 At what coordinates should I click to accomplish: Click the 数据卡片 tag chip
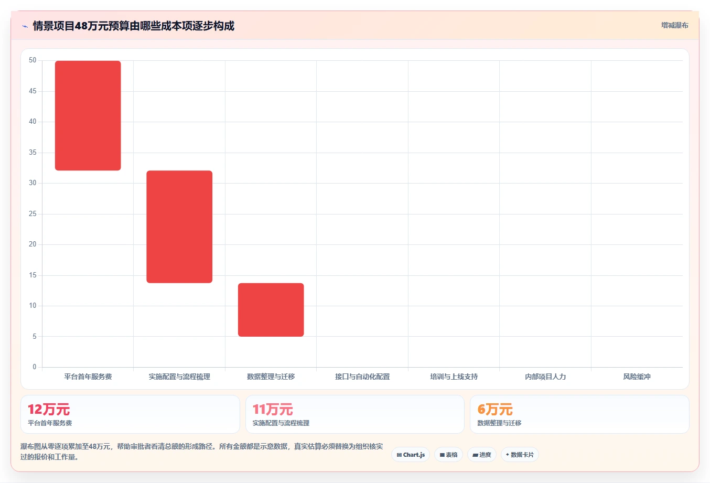point(520,455)
